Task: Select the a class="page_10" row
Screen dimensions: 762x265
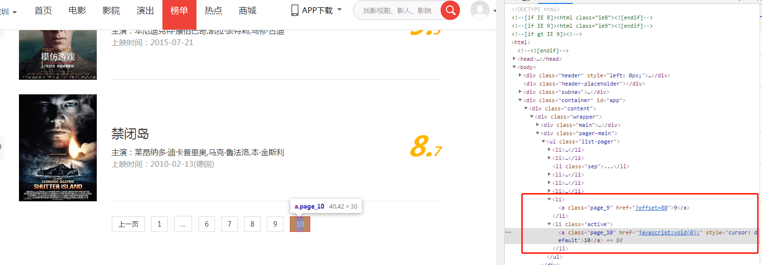Action: pos(632,236)
